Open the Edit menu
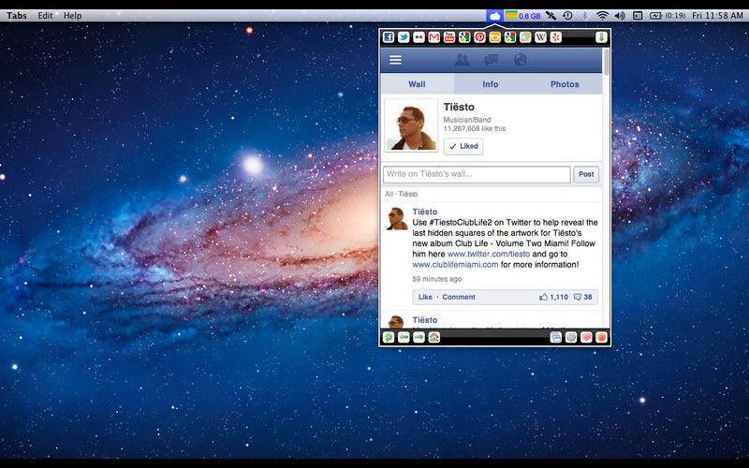 pyautogui.click(x=45, y=16)
